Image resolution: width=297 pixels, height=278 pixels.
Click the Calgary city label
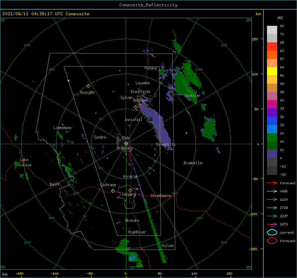pos(129,194)
